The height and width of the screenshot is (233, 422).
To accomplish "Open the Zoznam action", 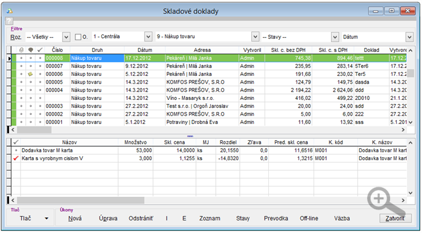I will pyautogui.click(x=210, y=219).
